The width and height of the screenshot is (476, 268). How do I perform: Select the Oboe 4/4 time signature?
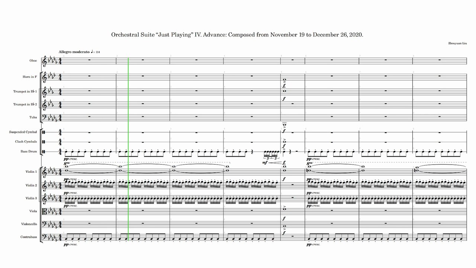click(60, 61)
